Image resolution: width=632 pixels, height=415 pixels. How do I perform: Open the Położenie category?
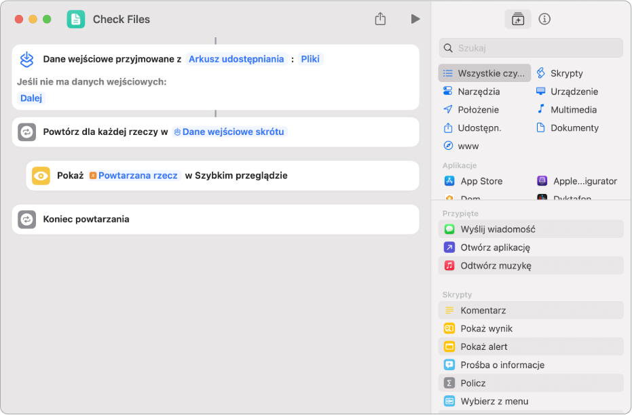(478, 109)
